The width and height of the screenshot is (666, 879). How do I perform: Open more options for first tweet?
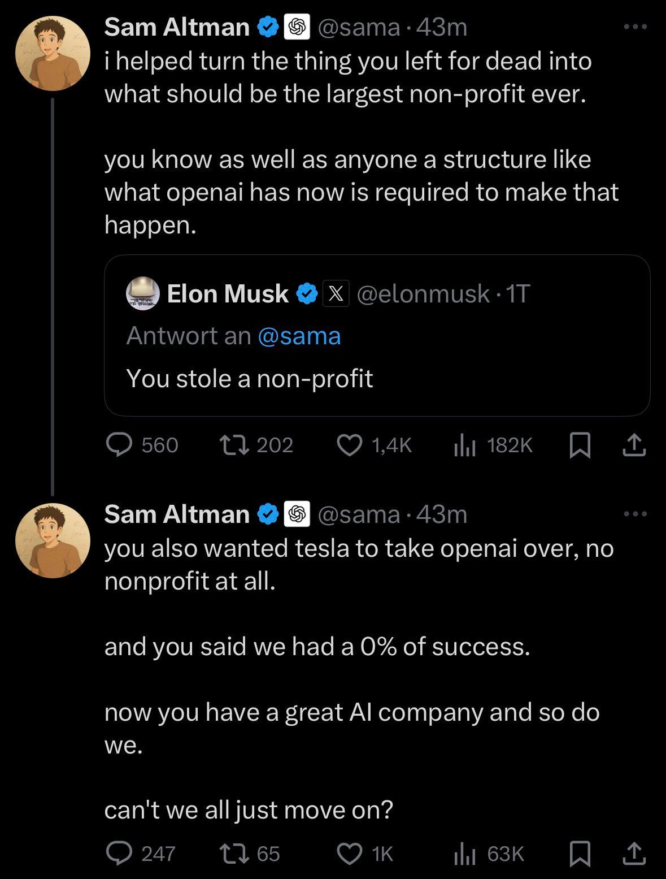(x=635, y=27)
